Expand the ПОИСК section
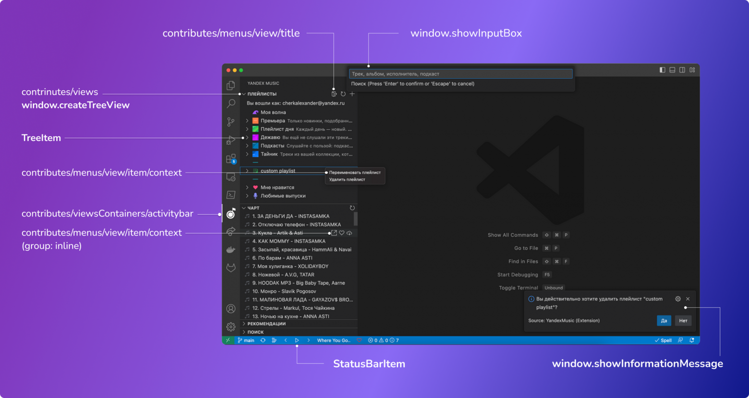This screenshot has width=749, height=398. (244, 332)
